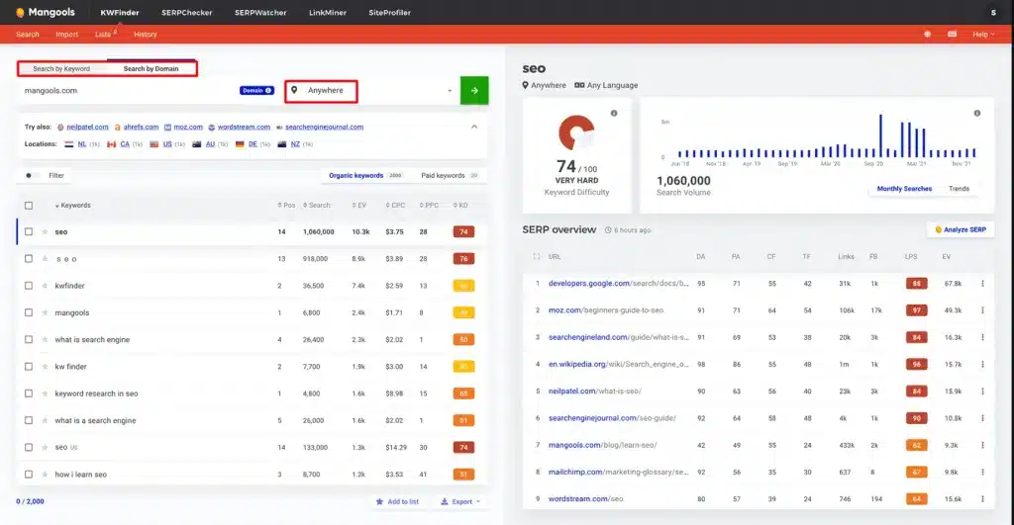Click the theme toggle icon beside keyboard icon
The width and height of the screenshot is (1014, 525).
point(928,34)
